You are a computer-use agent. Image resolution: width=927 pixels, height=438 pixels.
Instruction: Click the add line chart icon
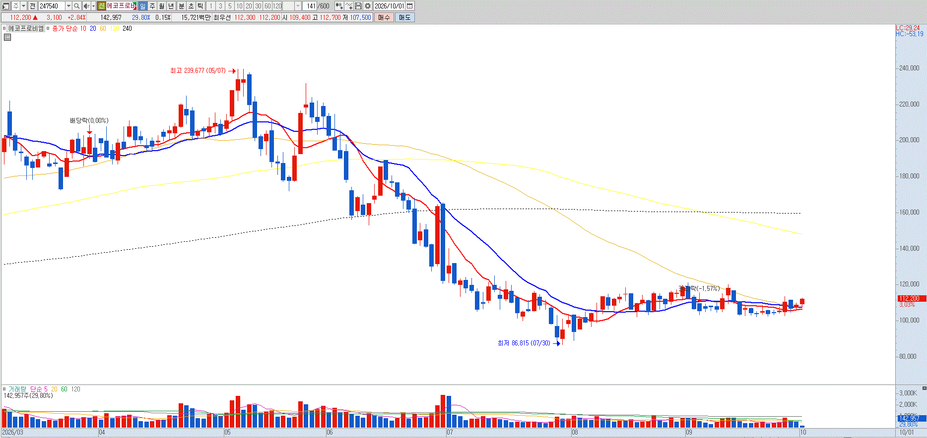click(348, 6)
